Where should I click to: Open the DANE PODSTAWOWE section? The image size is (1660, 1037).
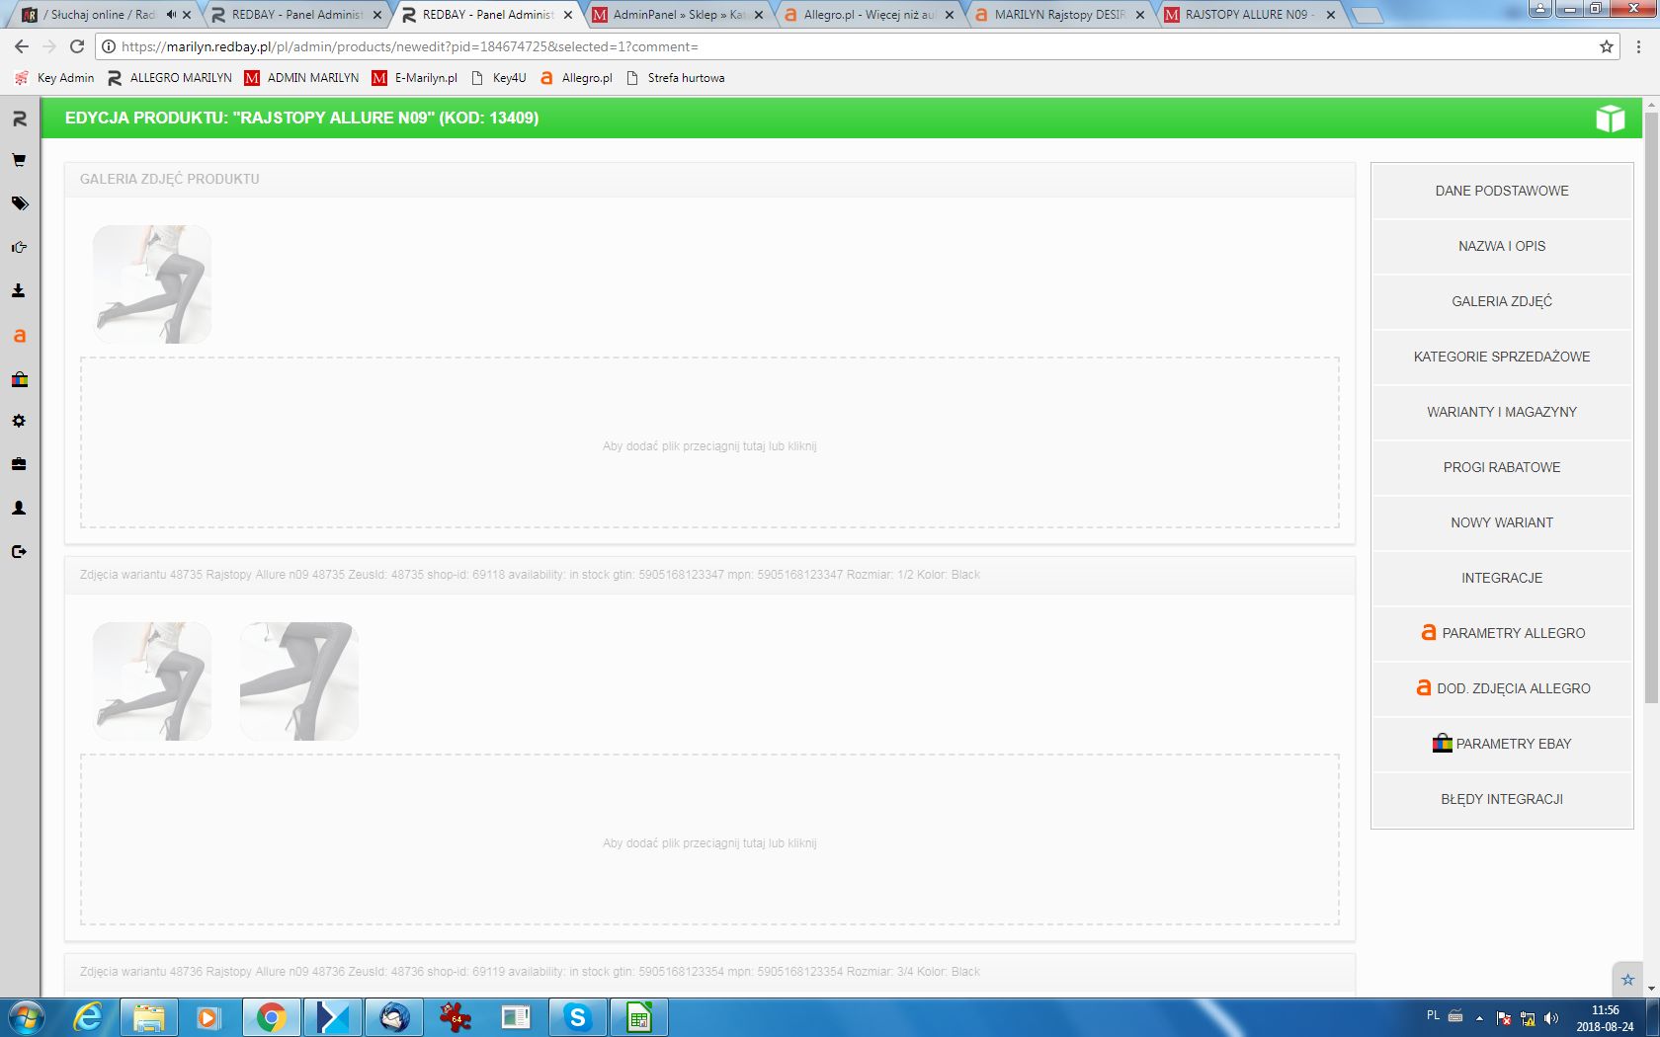1501,191
